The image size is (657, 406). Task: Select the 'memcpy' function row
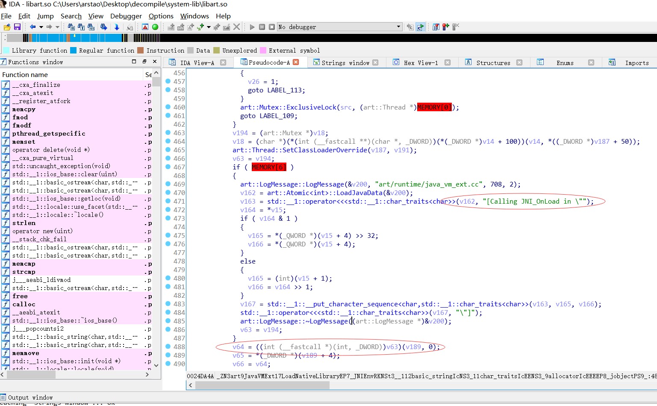tap(77, 109)
